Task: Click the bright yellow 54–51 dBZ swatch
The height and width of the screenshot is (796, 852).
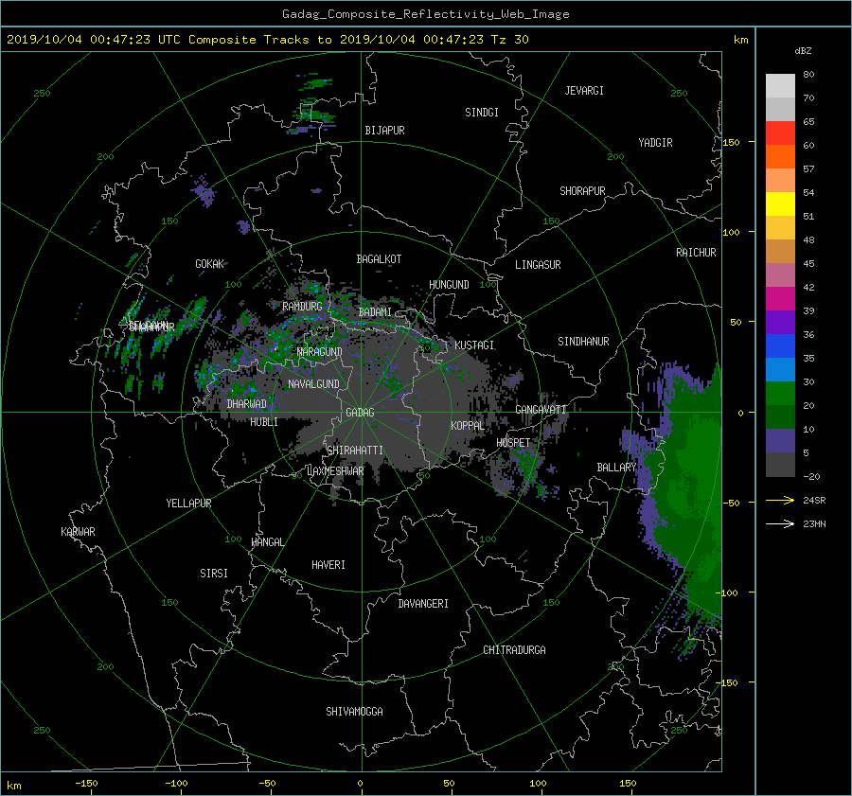Action: [780, 203]
